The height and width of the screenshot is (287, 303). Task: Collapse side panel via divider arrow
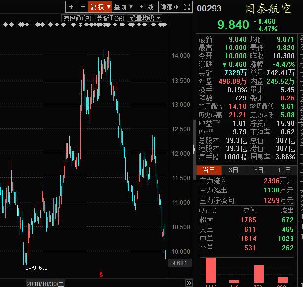click(x=194, y=149)
